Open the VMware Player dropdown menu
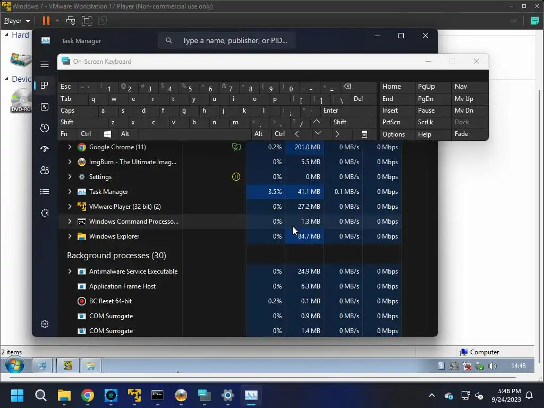544x408 pixels. pyautogui.click(x=16, y=21)
